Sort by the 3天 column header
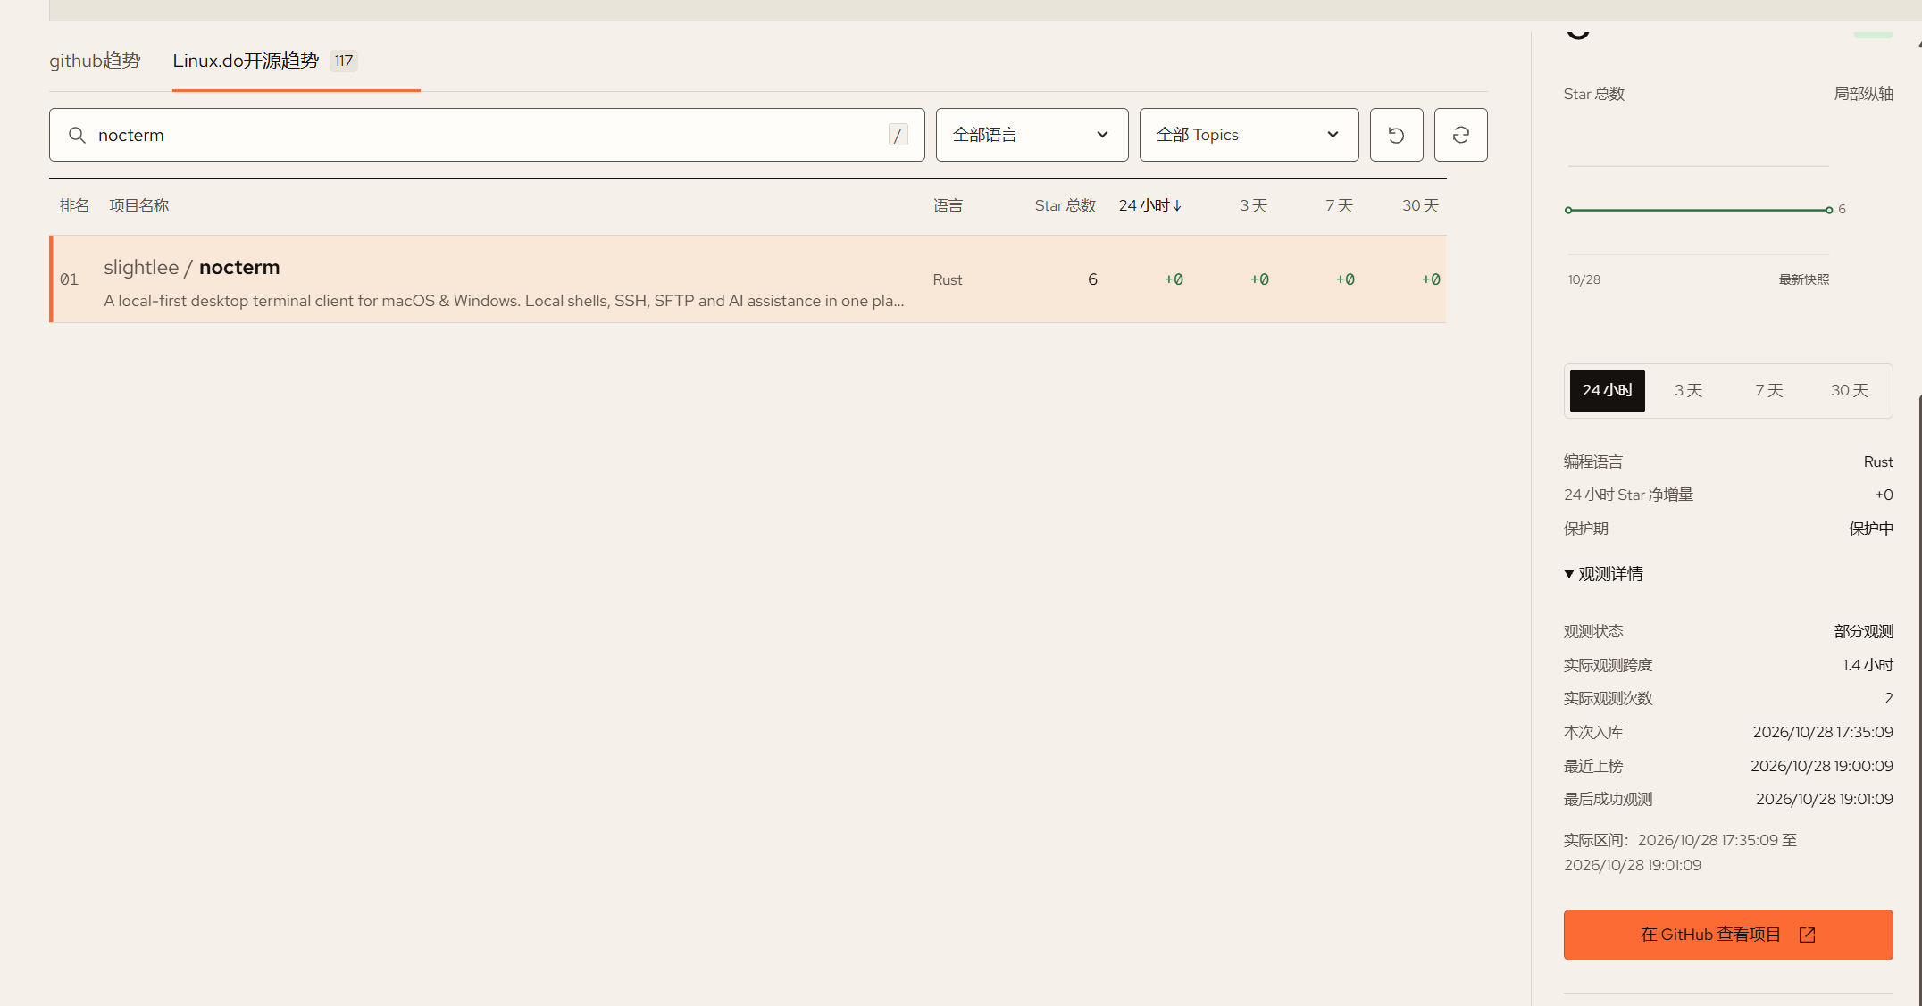The image size is (1922, 1006). click(x=1253, y=205)
